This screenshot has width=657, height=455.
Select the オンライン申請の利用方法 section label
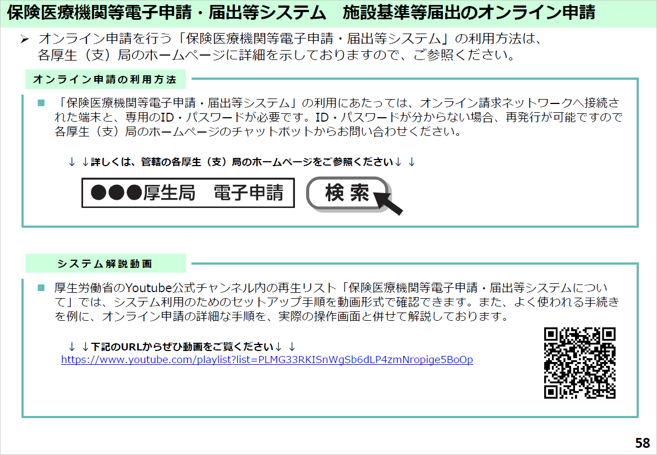[x=105, y=79]
